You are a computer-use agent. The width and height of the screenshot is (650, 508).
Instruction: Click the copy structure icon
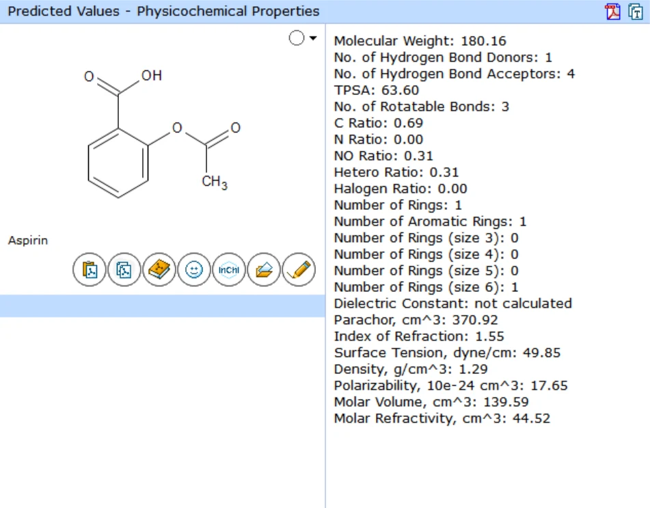tap(124, 270)
